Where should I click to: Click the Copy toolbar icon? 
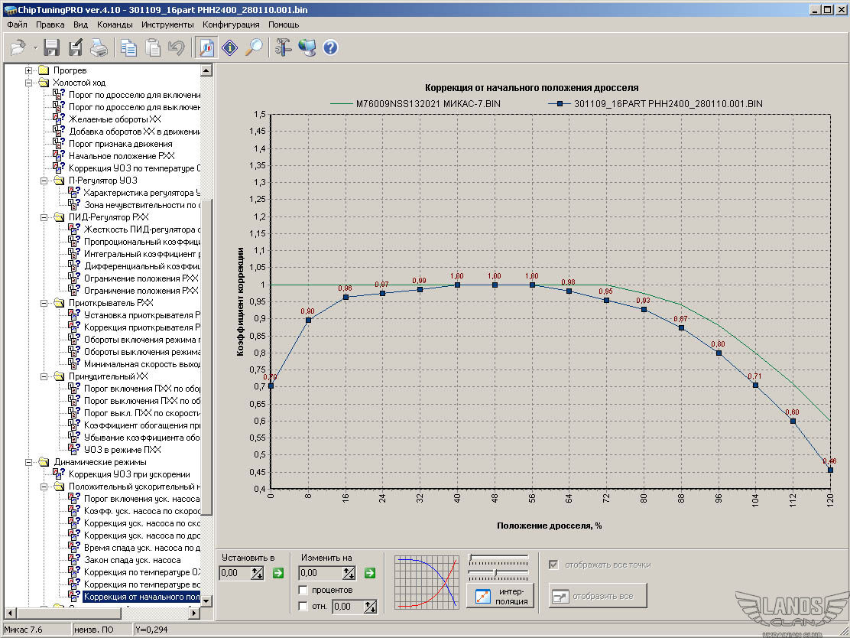[x=129, y=48]
